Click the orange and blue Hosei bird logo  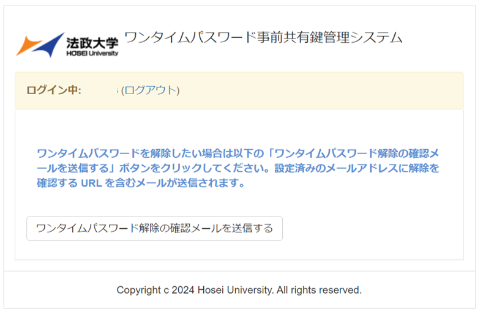(x=40, y=45)
